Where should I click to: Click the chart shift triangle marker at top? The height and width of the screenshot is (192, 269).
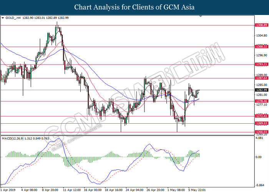(x=201, y=16)
